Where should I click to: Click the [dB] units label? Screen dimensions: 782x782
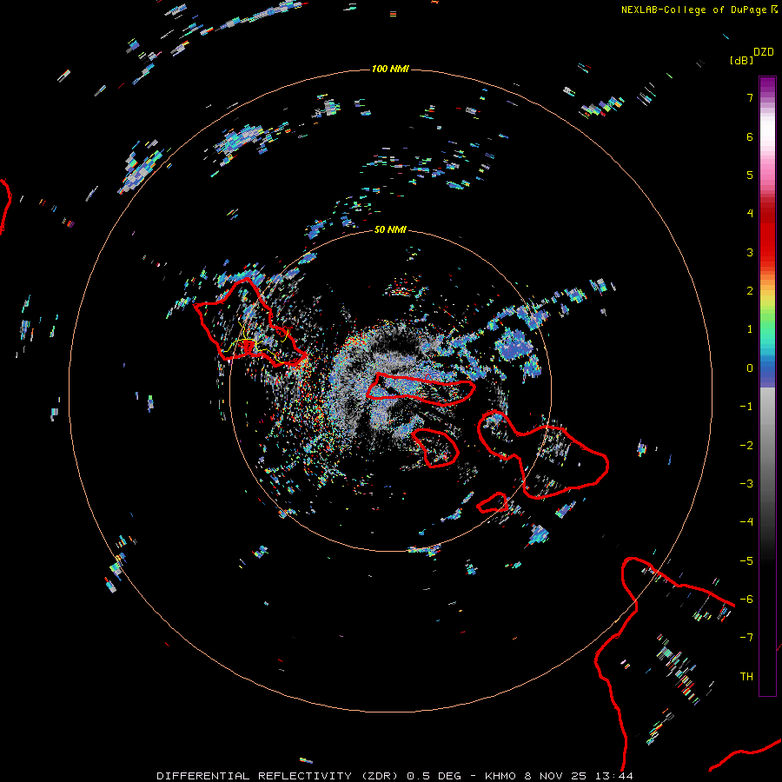pyautogui.click(x=741, y=60)
